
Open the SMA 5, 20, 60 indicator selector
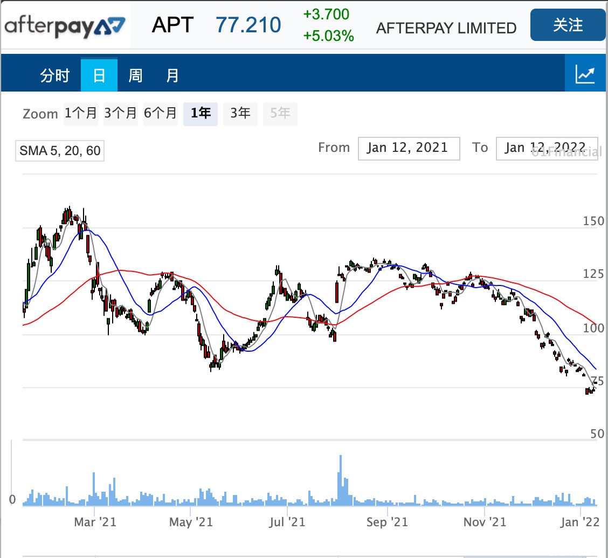[x=60, y=150]
